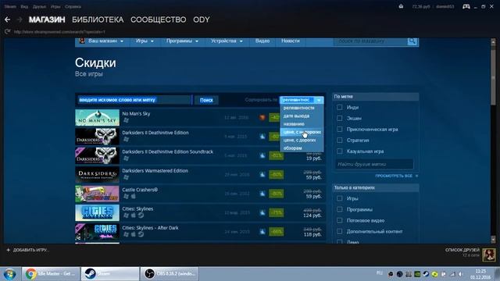Select sort by цене, с дорогих option
Screen dimensions: 500x281
302,140
